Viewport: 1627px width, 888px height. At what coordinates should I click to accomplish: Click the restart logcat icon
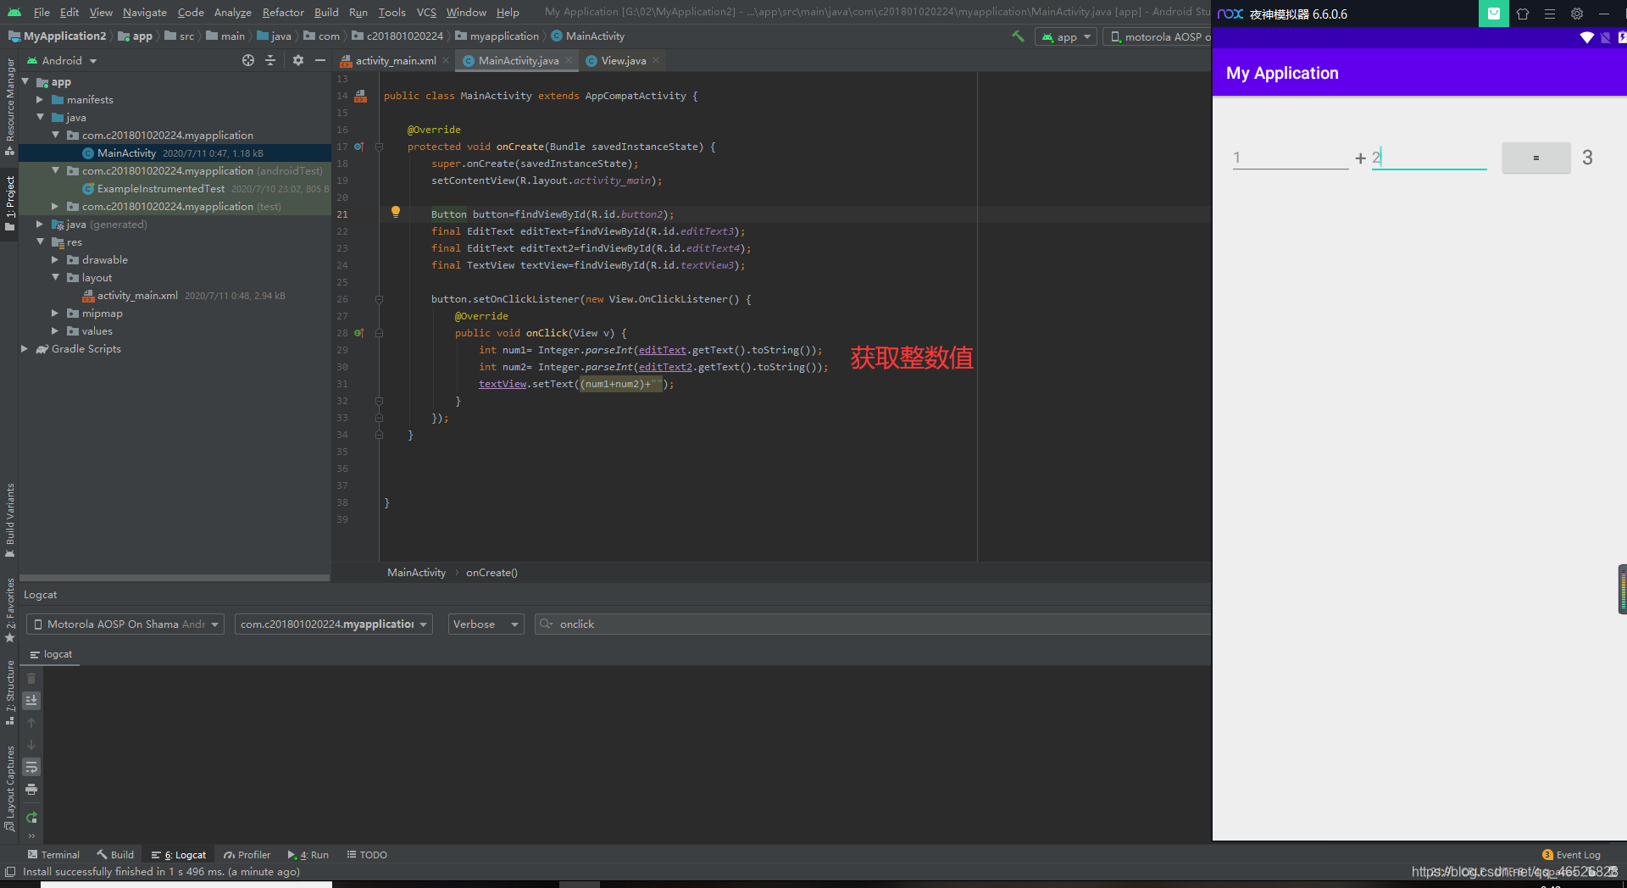(x=31, y=818)
